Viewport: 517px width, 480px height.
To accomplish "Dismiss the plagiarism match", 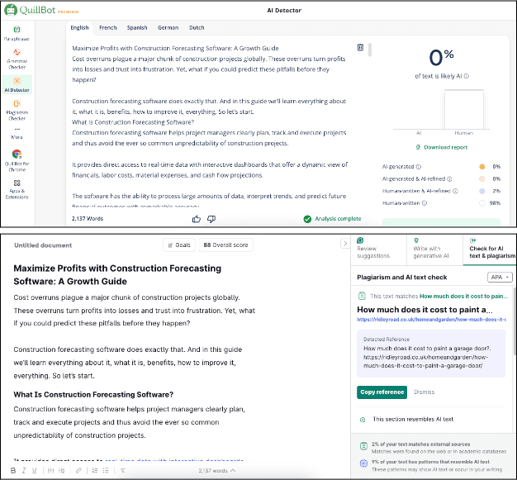I will click(x=424, y=392).
